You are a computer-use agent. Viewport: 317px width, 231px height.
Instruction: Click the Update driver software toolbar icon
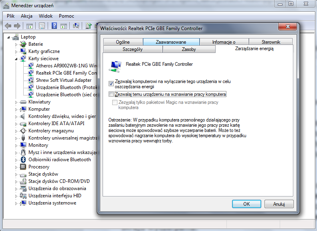point(89,26)
